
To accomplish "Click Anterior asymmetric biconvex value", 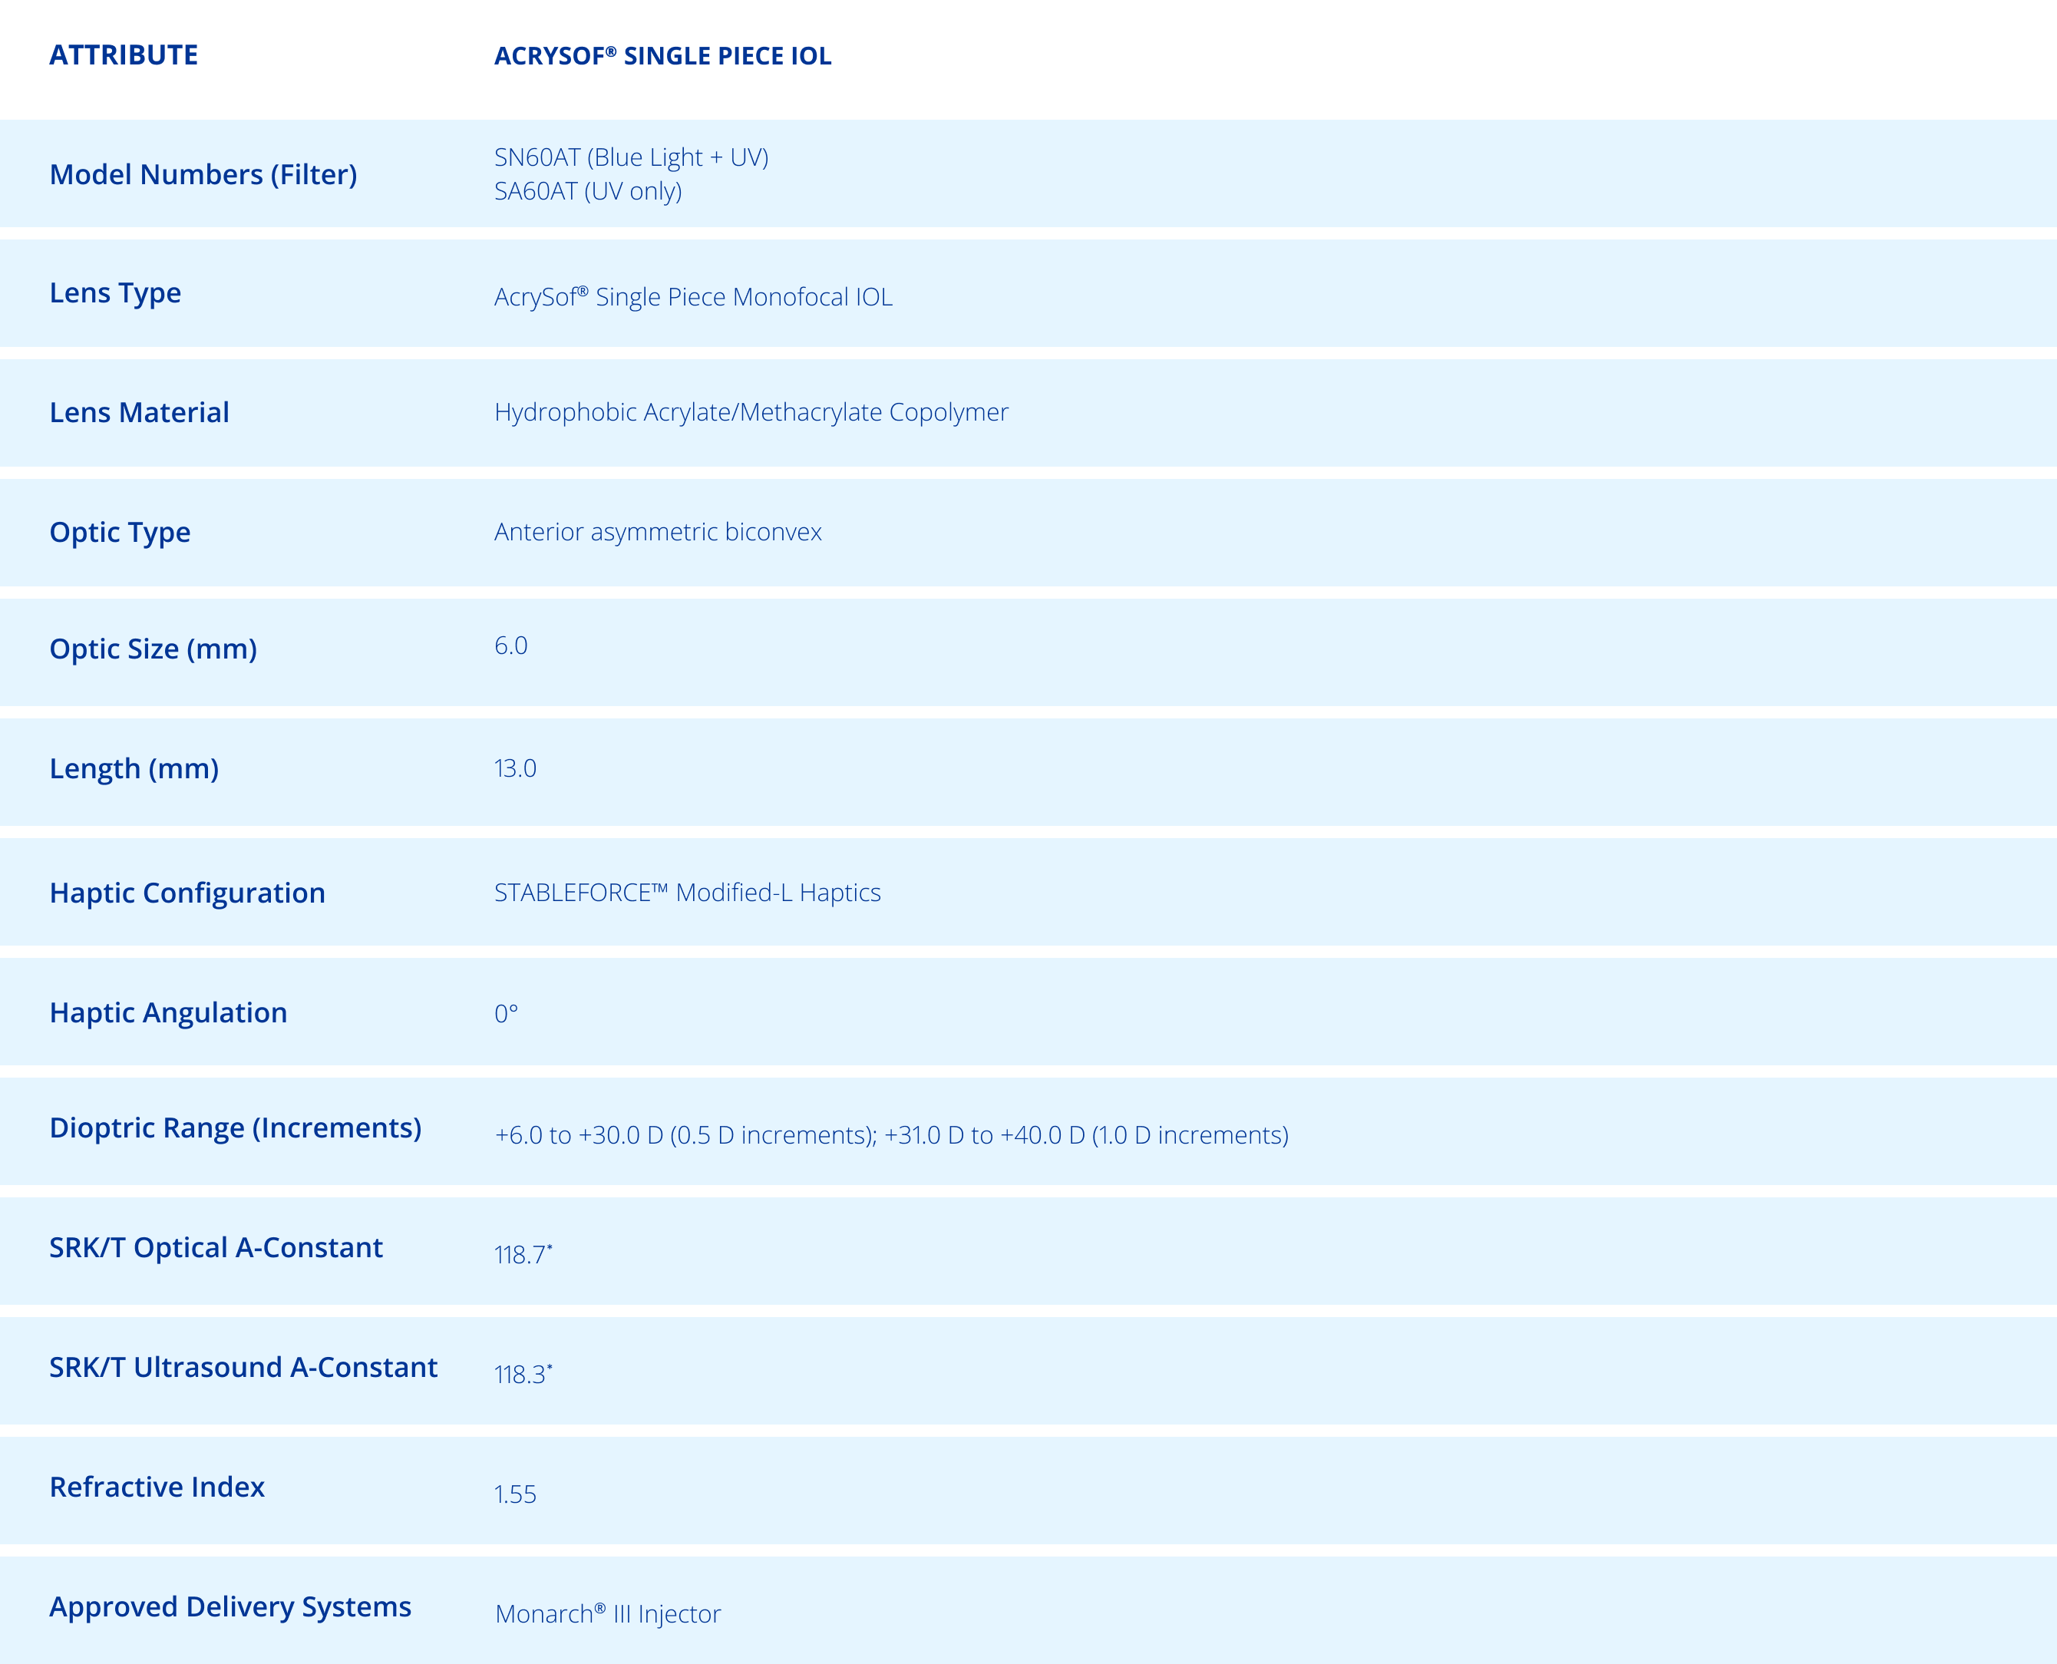I will click(x=658, y=532).
